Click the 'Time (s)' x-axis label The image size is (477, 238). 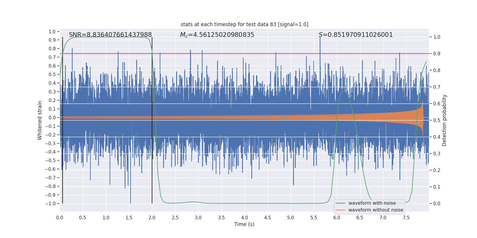point(244,224)
